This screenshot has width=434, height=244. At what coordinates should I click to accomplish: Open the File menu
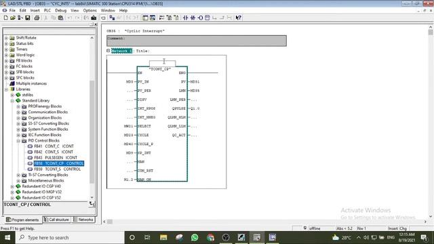(x=12, y=10)
